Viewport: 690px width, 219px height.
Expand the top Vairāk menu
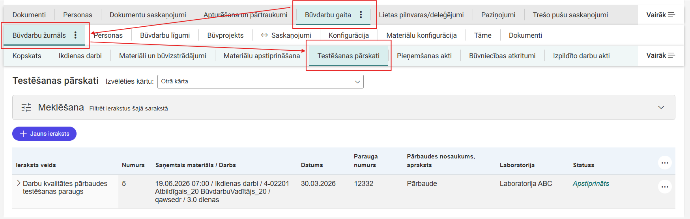660,15
